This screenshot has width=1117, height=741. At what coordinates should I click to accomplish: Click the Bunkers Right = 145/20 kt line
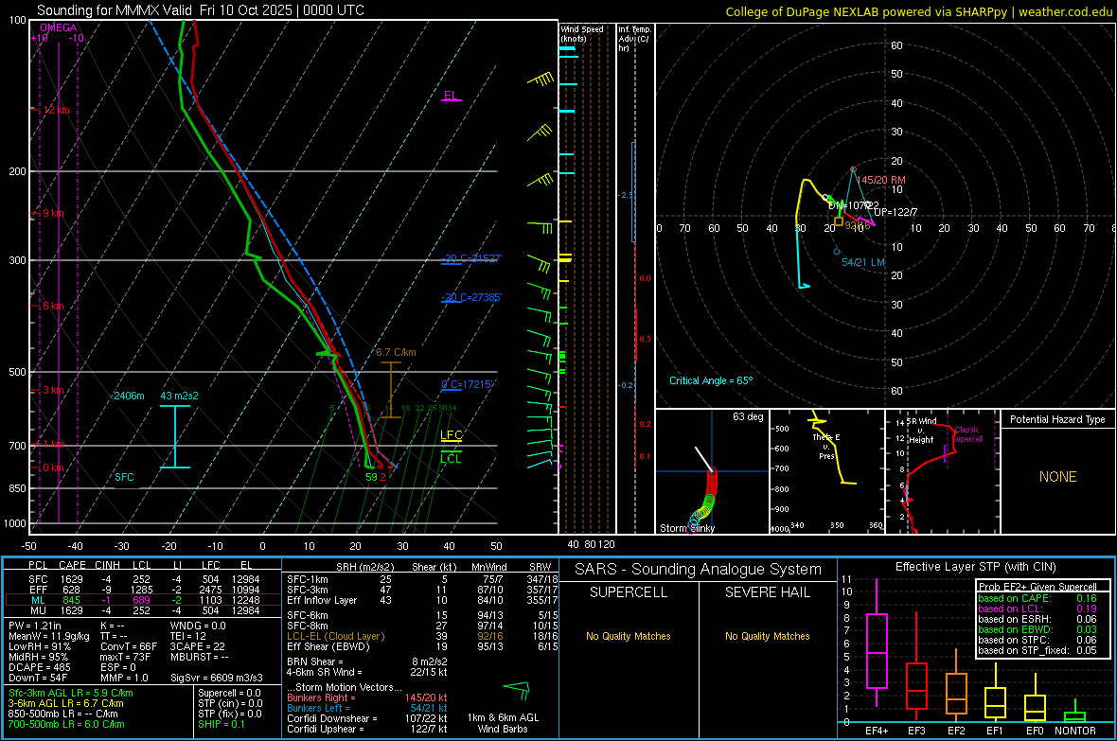click(x=367, y=697)
